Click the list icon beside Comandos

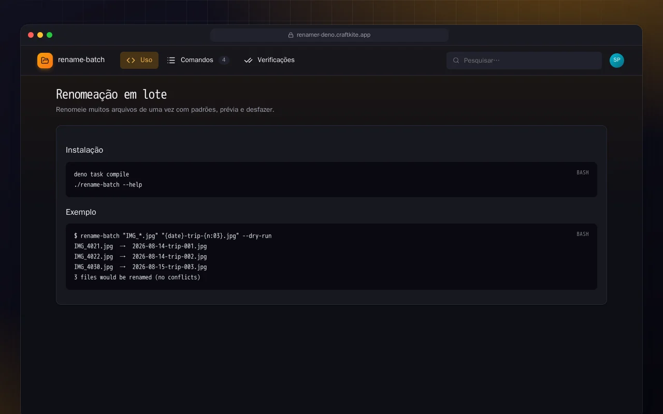(x=171, y=60)
